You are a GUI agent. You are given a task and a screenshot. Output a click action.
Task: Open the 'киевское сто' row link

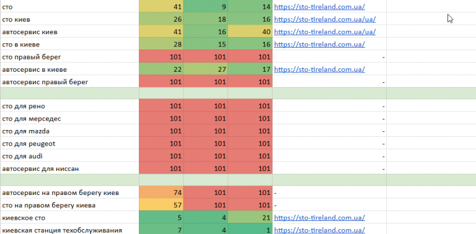(x=319, y=218)
